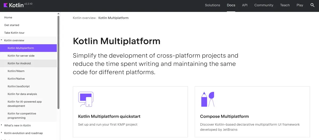Viewport: 319px width, 140px height.
Task: Click the Compose Multiplatform pencil icon
Action: click(208, 99)
